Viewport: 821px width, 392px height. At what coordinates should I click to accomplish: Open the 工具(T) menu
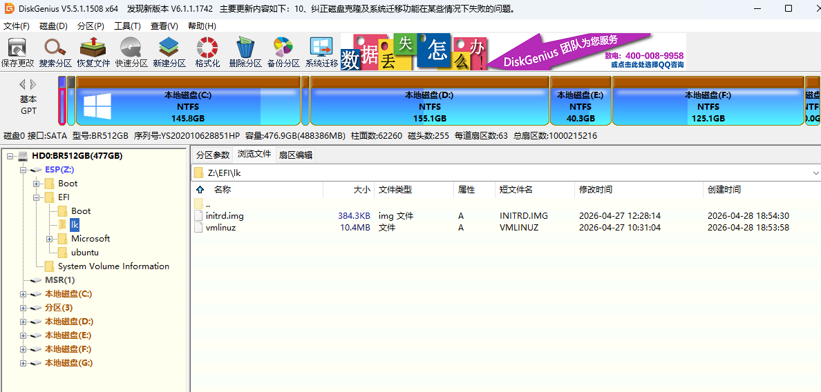click(x=127, y=26)
